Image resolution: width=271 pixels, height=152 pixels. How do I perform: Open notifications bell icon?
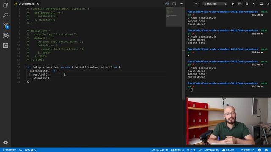pyautogui.click(x=266, y=150)
